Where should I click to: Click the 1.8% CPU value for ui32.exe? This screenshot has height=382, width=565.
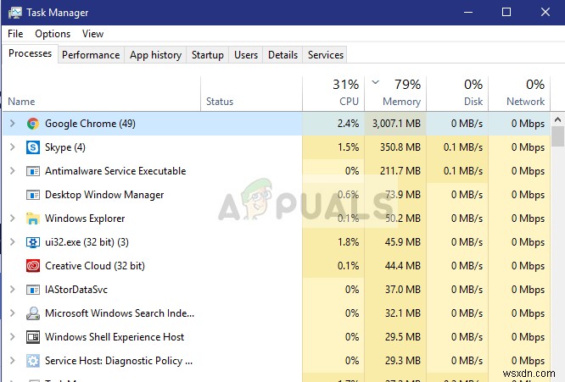pos(348,242)
